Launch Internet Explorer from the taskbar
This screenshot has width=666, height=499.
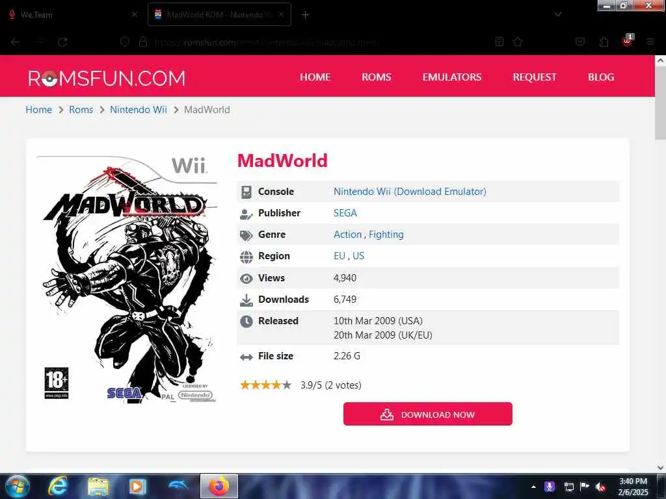coord(58,486)
